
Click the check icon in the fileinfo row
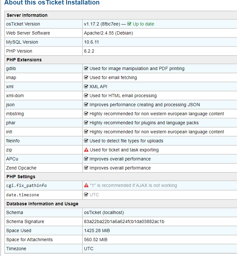[x=86, y=141]
